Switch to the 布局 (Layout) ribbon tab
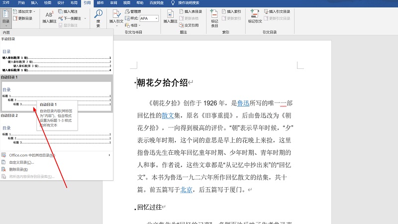Viewport: 398px width, 224px height. tap(74, 2)
